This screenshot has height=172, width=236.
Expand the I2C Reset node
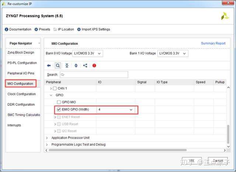55,131
